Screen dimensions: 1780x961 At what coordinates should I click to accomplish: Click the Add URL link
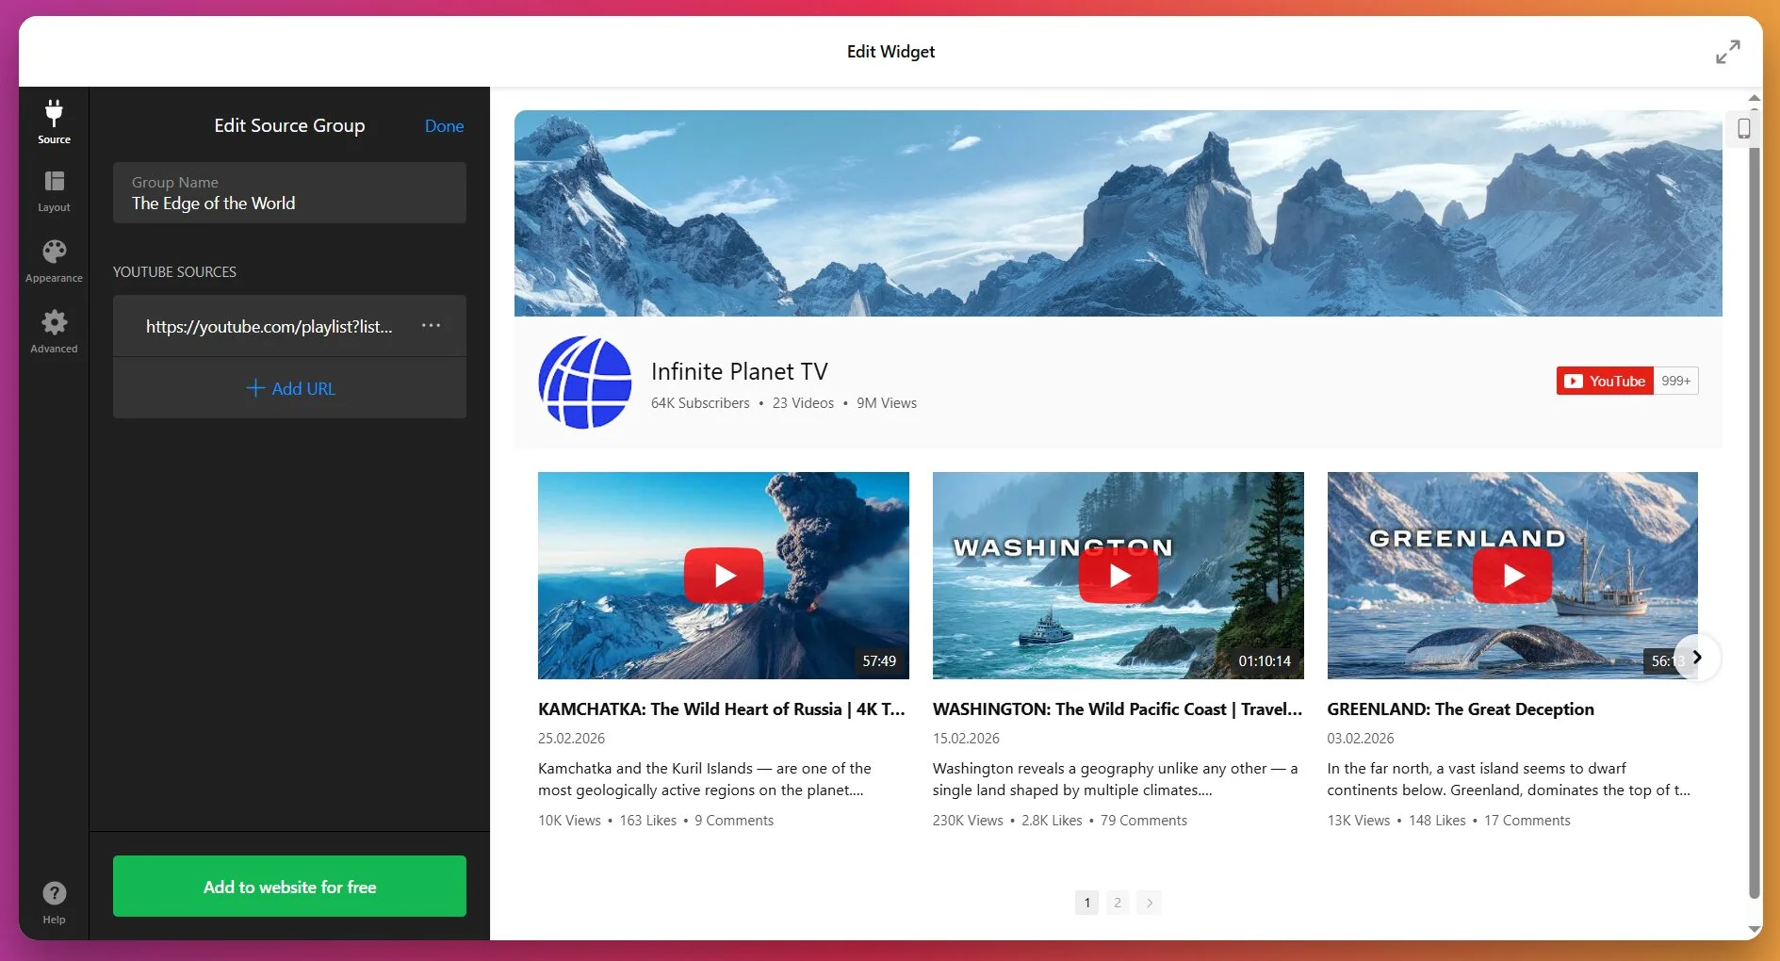coord(290,388)
